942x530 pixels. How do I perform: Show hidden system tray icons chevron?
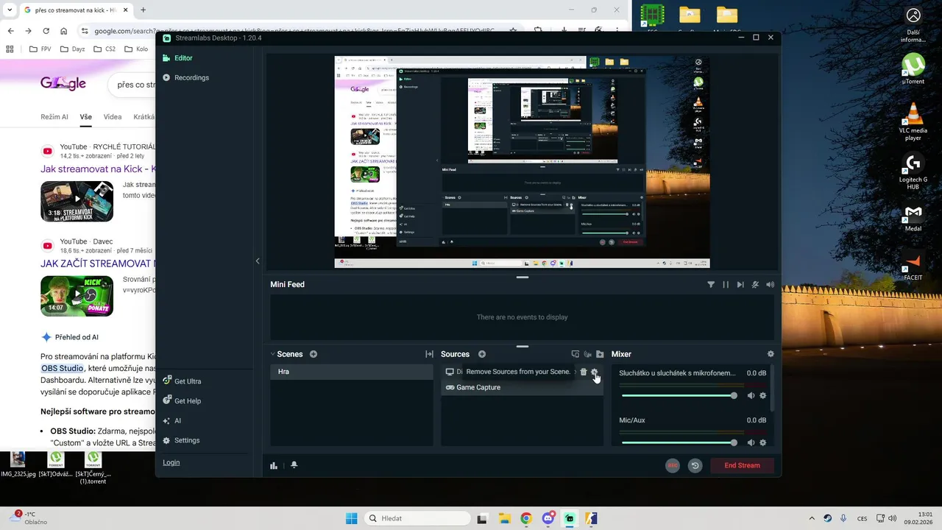[x=812, y=518]
